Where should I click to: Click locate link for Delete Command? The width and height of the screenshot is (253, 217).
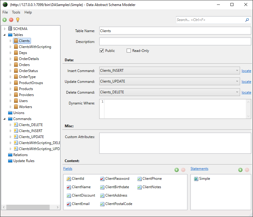(x=246, y=92)
